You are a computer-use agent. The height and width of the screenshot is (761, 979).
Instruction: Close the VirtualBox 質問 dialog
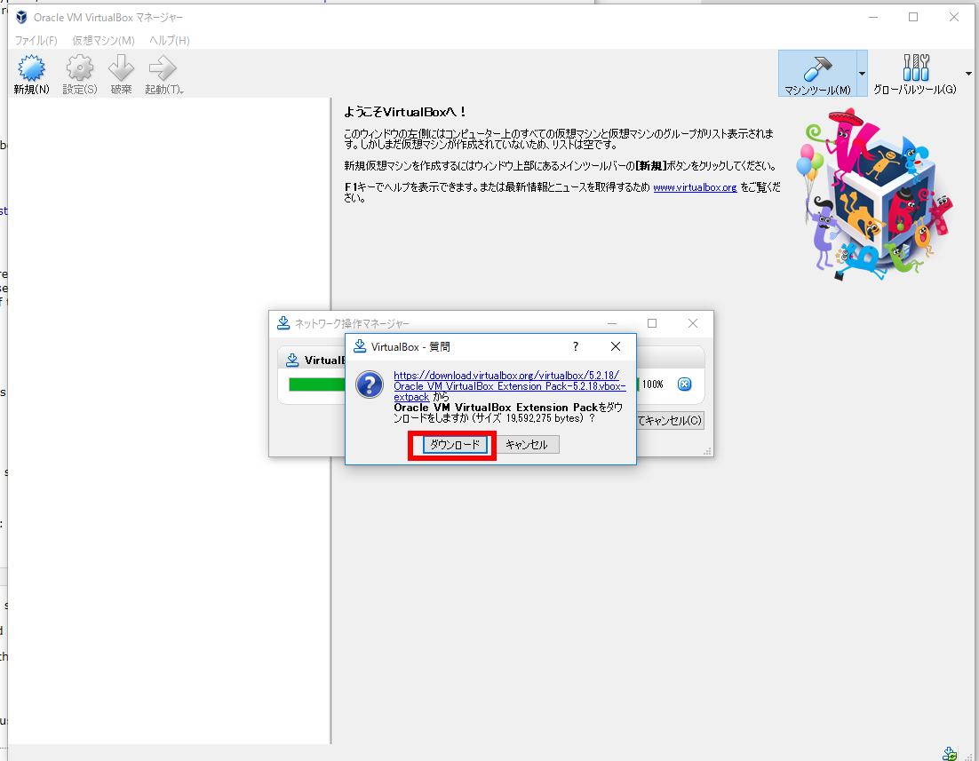(616, 346)
